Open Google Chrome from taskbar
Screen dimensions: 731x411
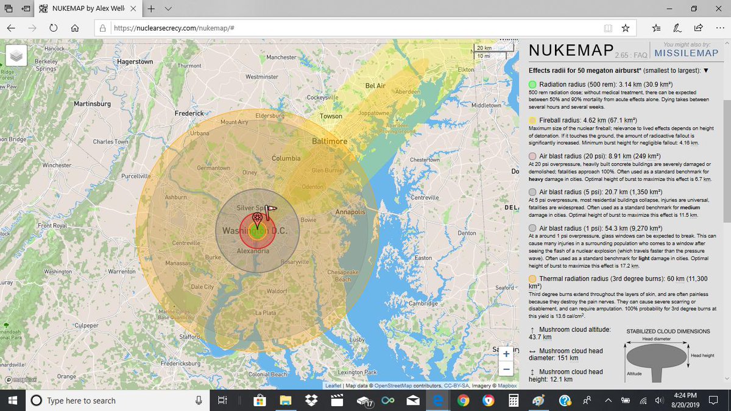coord(463,401)
